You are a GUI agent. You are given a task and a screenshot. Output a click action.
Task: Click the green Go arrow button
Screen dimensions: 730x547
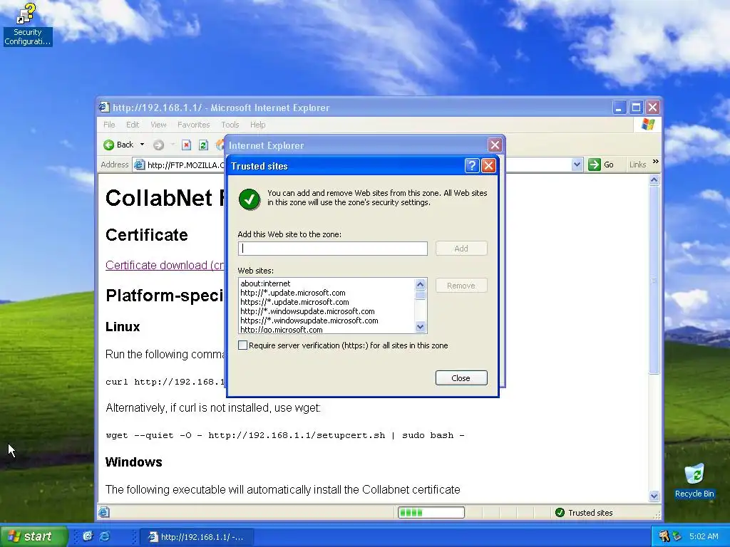click(594, 165)
